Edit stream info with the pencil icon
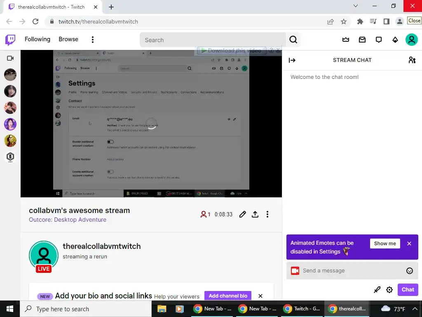 (x=242, y=214)
